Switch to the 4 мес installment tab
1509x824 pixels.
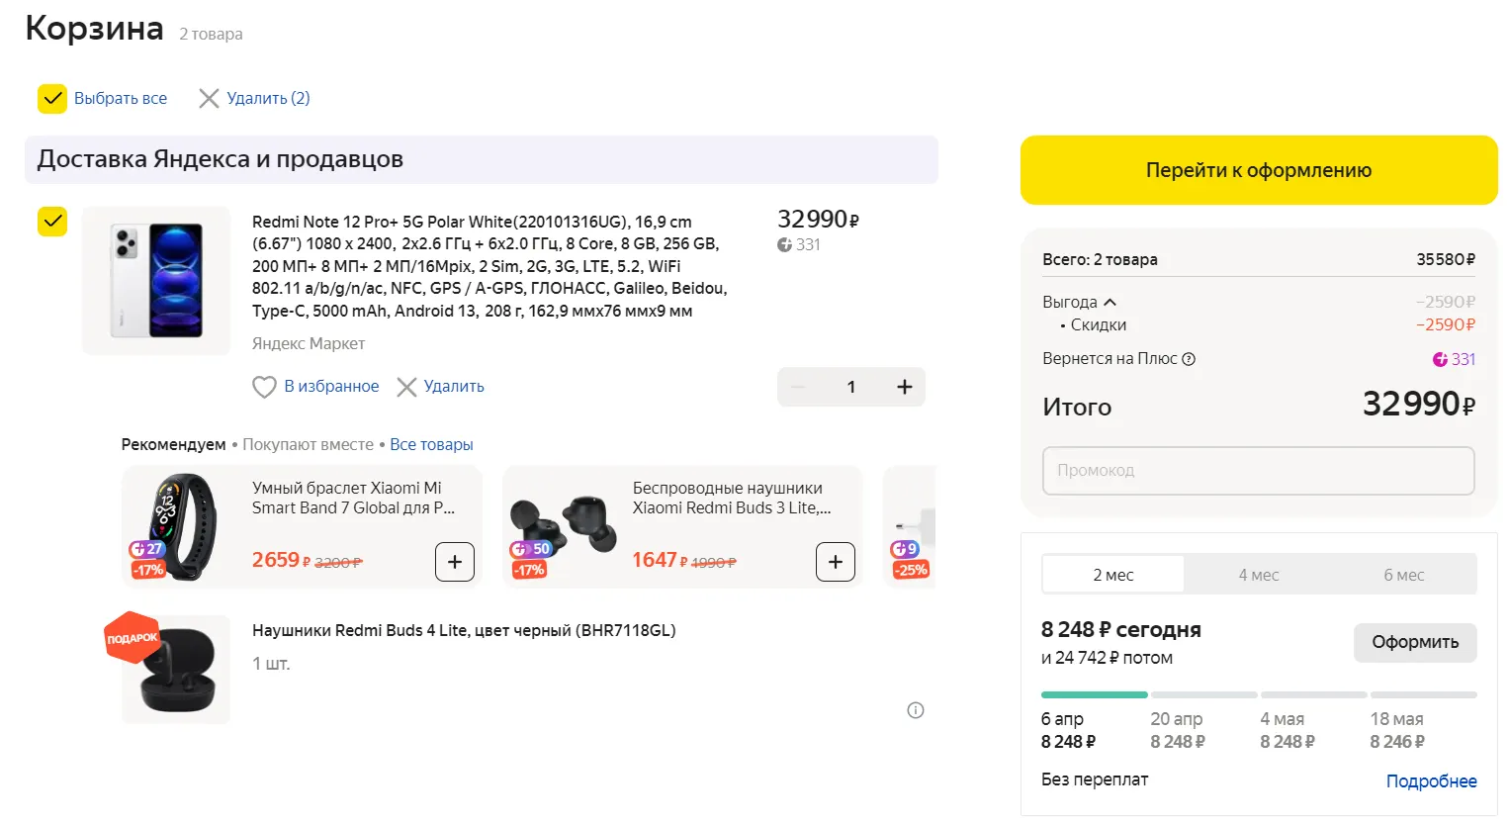[1259, 575]
